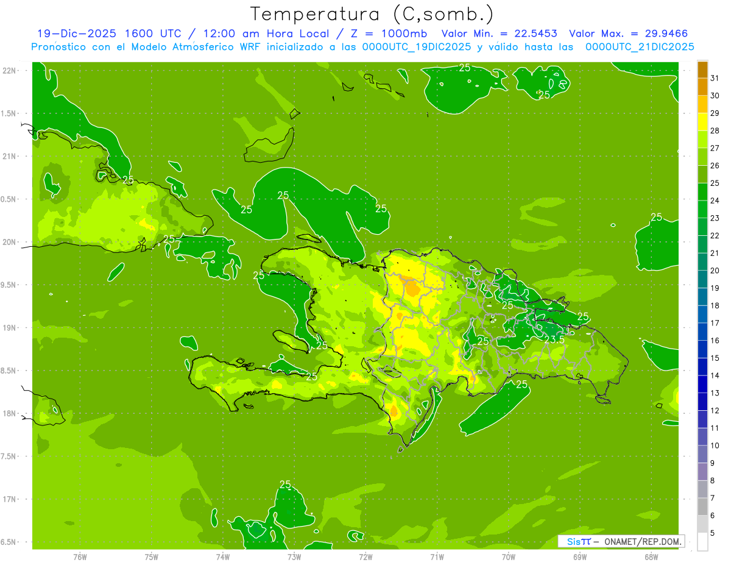Click the 'Temperatura (C,somb.)' chart title
This screenshot has height=565, width=731.
pos(372,14)
